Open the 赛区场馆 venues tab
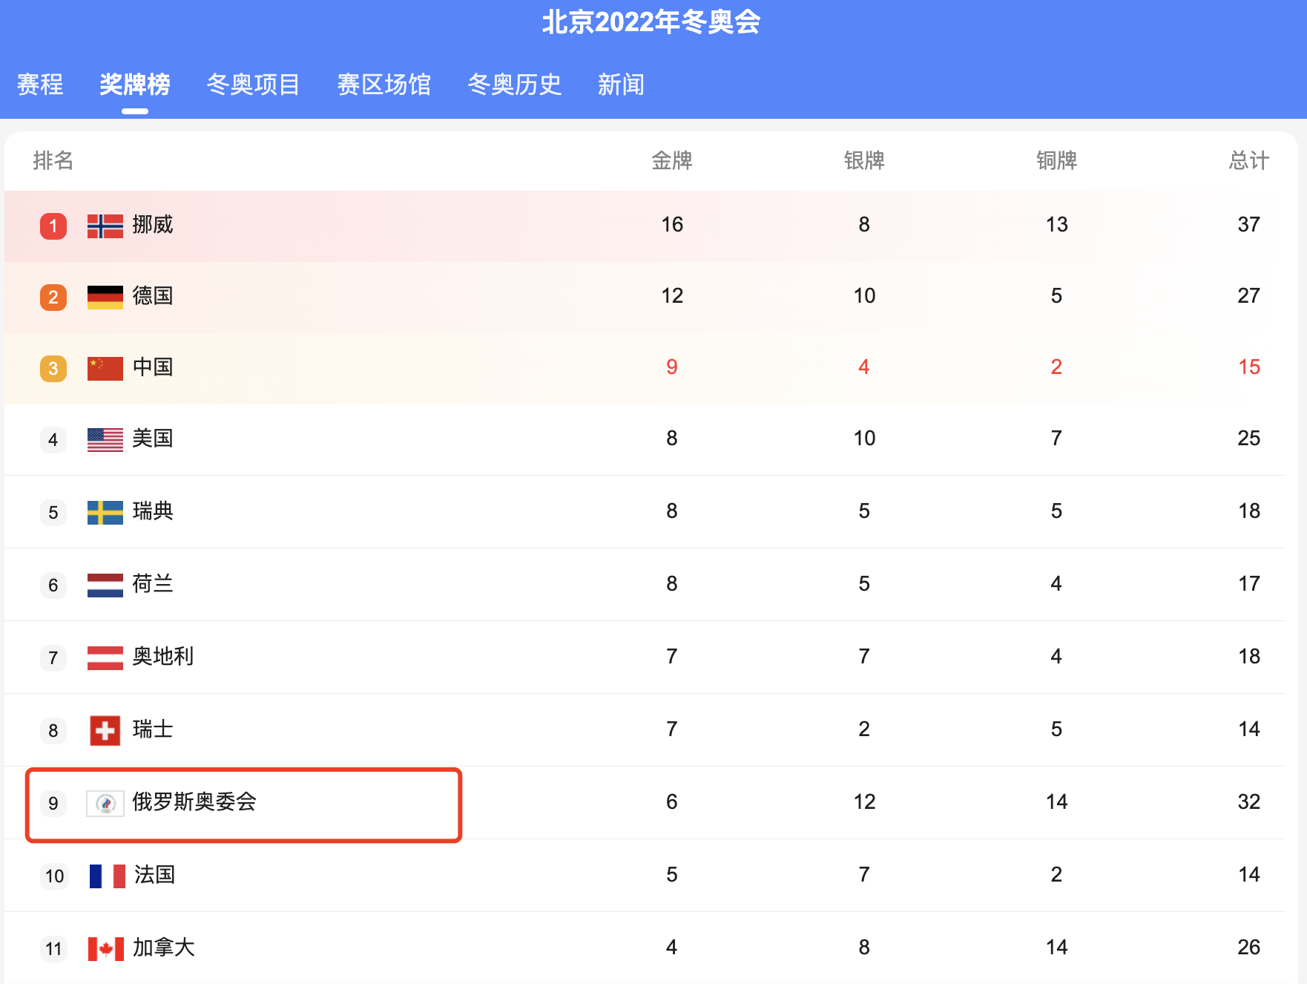1307x984 pixels. (383, 85)
